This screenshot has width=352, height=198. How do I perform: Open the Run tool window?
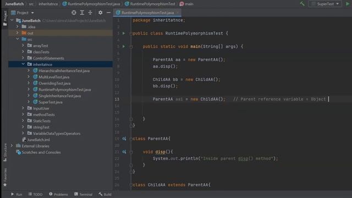[16, 194]
